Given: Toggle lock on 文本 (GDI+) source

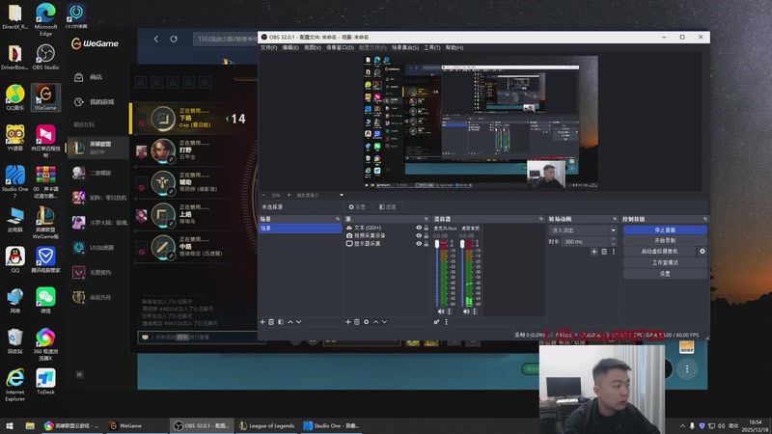Looking at the screenshot, I should [x=426, y=228].
